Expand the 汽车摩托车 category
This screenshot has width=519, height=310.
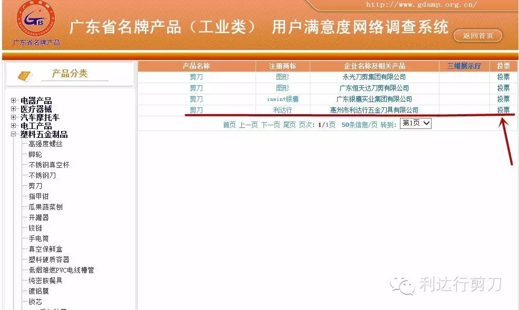pos(13,117)
